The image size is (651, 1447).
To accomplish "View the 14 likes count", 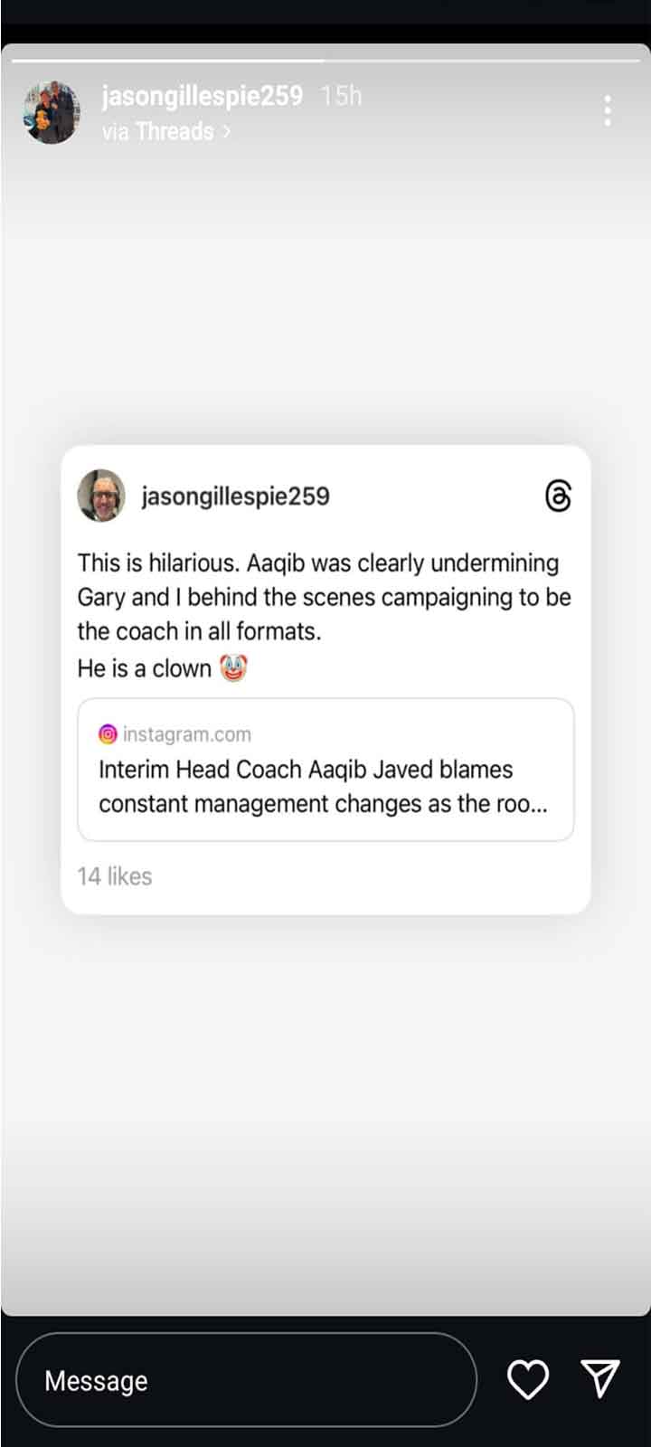I will pyautogui.click(x=115, y=875).
